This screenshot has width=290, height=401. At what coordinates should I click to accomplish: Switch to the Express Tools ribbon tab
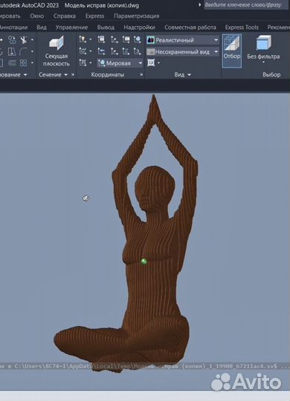[242, 27]
